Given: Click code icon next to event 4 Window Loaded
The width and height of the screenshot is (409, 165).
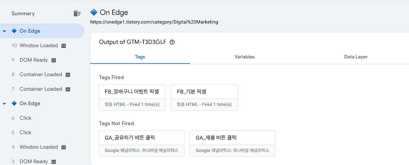Looking at the screenshot, I should coord(64,147).
